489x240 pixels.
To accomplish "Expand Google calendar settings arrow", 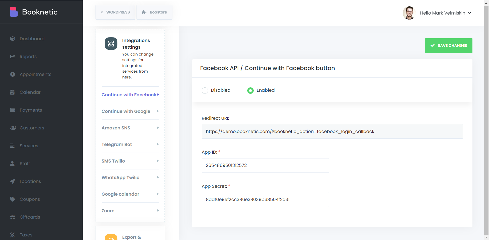I will tap(158, 194).
